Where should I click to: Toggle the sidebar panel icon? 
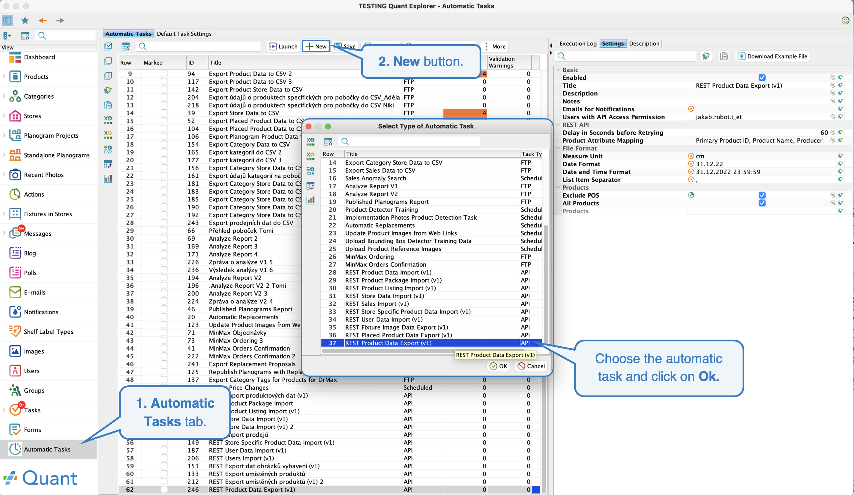(7, 20)
